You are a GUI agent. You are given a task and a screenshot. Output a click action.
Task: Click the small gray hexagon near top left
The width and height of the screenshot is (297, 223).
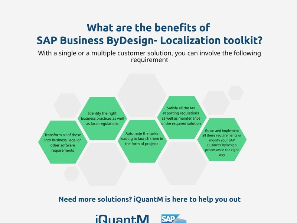tap(67, 105)
